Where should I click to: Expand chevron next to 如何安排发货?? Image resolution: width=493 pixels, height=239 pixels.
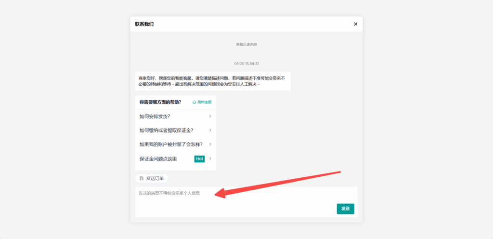pos(210,116)
